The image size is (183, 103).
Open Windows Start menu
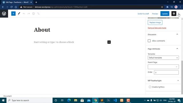pyautogui.click(x=3, y=100)
